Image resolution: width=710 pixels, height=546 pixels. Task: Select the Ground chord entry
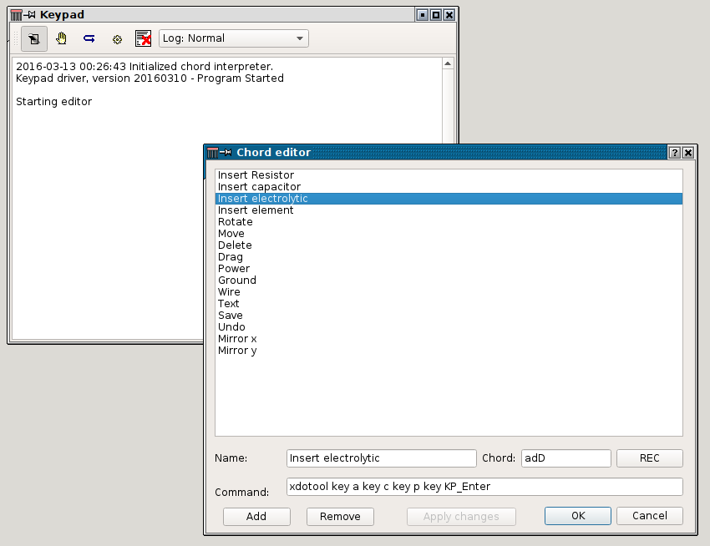237,281
